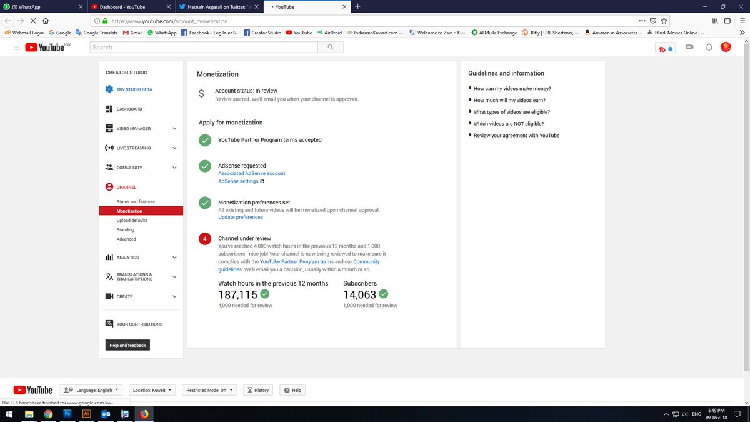750x422 pixels.
Task: Open Chrome from the taskbar
Action: coord(48,414)
